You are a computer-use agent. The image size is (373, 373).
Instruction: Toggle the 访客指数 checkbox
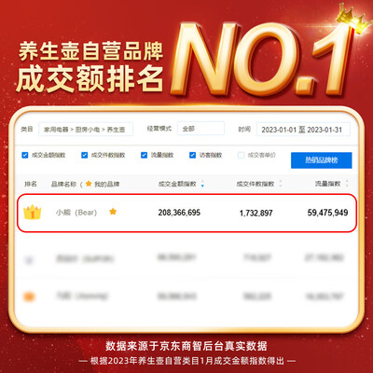point(192,155)
